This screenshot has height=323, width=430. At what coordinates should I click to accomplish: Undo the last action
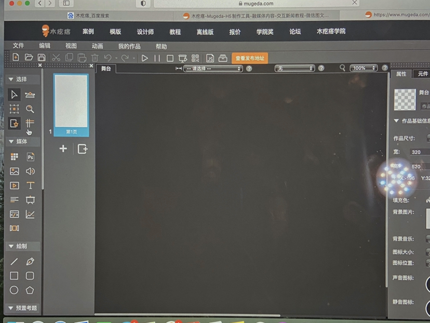(x=108, y=58)
